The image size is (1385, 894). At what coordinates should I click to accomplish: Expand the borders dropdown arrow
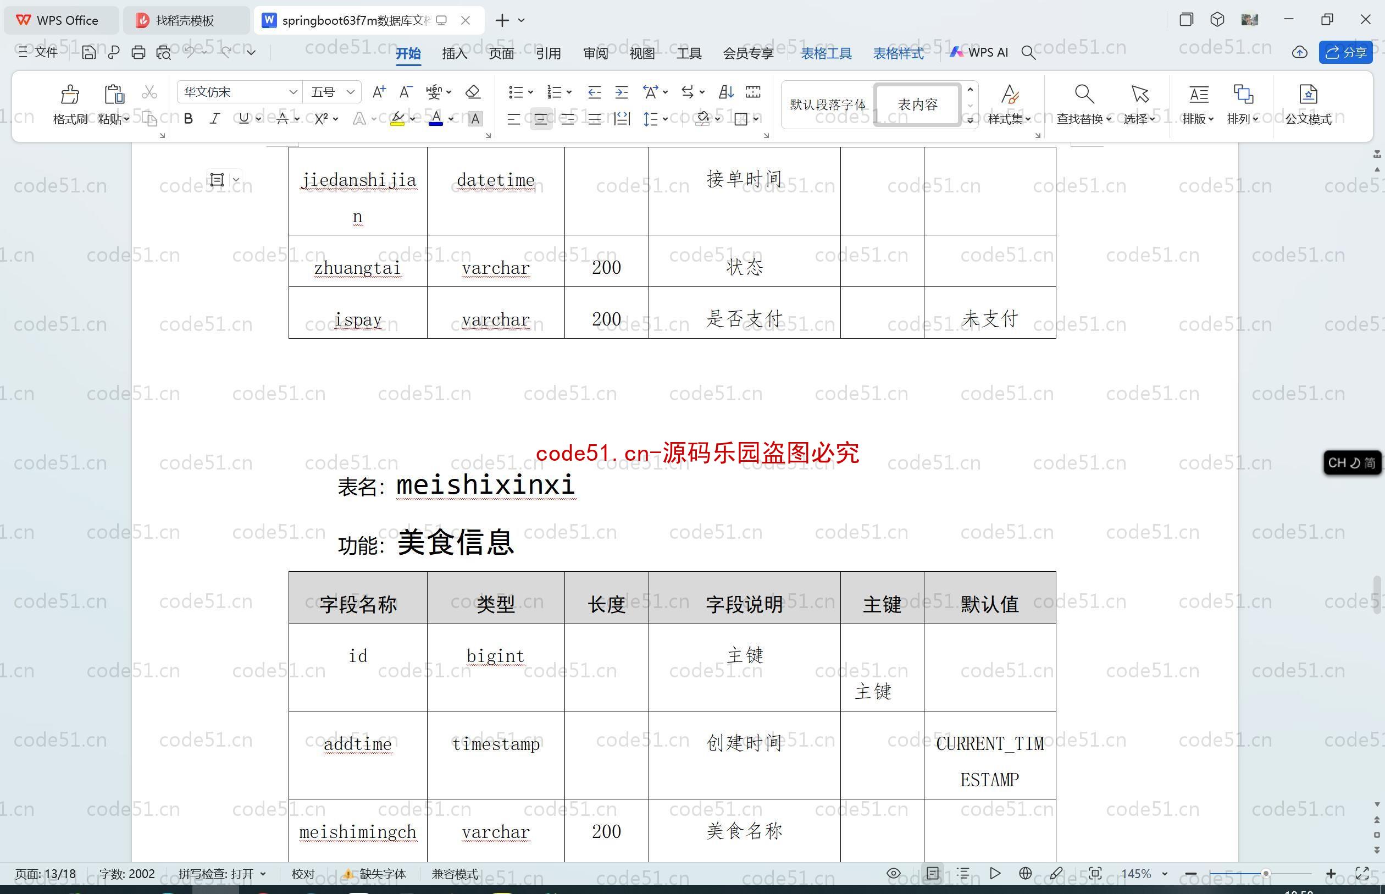[x=756, y=119]
